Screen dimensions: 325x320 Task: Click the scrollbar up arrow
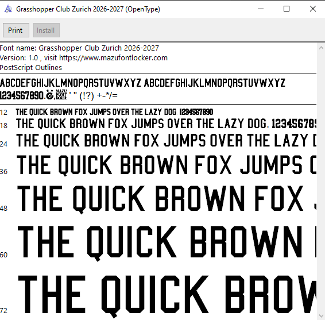(x=321, y=48)
